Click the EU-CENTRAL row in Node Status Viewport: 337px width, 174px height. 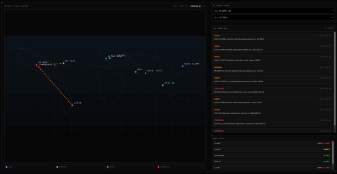pyautogui.click(x=272, y=155)
